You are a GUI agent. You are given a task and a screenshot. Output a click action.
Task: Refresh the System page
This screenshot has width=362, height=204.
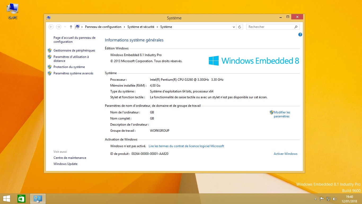240,27
